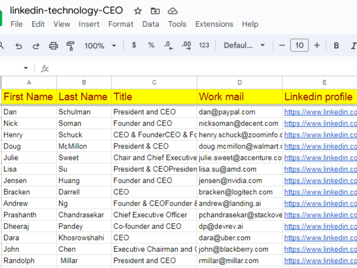Select cell containing dan@paypal.com
Image resolution: width=357 pixels, height=268 pixels.
pos(240,112)
